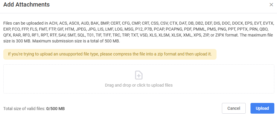
Task: Select the dashed file drop zone area
Action: 139,79
